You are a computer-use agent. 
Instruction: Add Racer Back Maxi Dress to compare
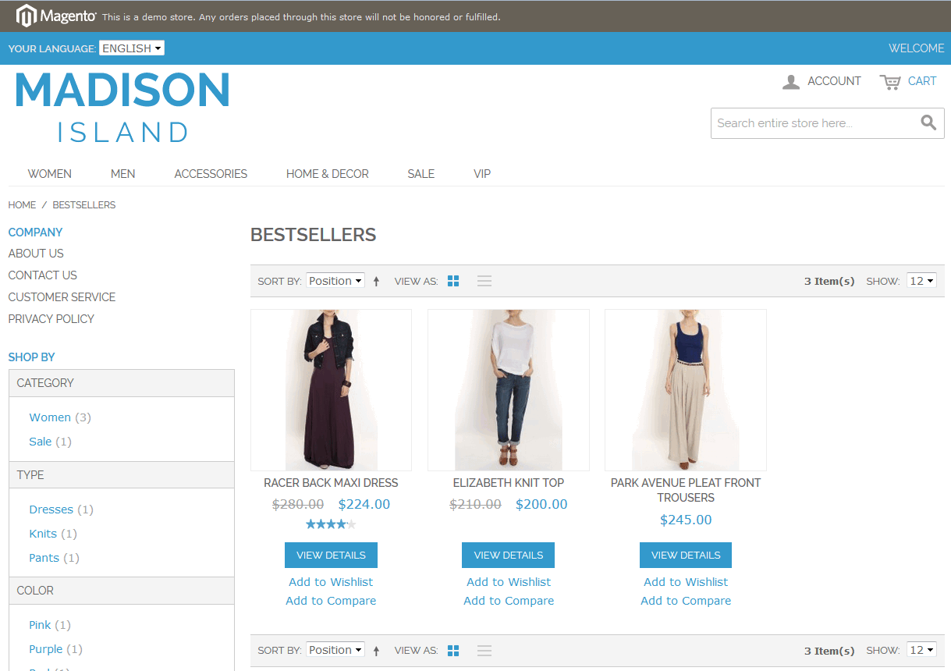click(331, 601)
